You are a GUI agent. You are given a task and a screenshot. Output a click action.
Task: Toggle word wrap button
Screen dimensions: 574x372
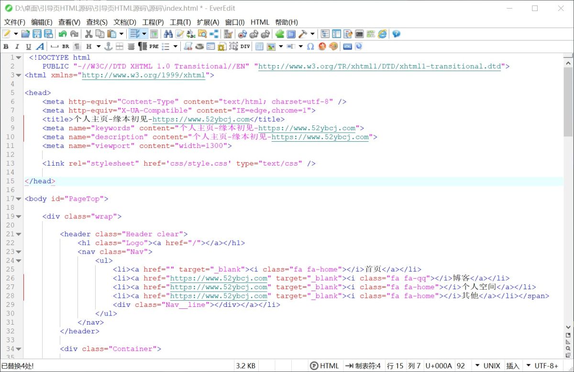click(134, 34)
